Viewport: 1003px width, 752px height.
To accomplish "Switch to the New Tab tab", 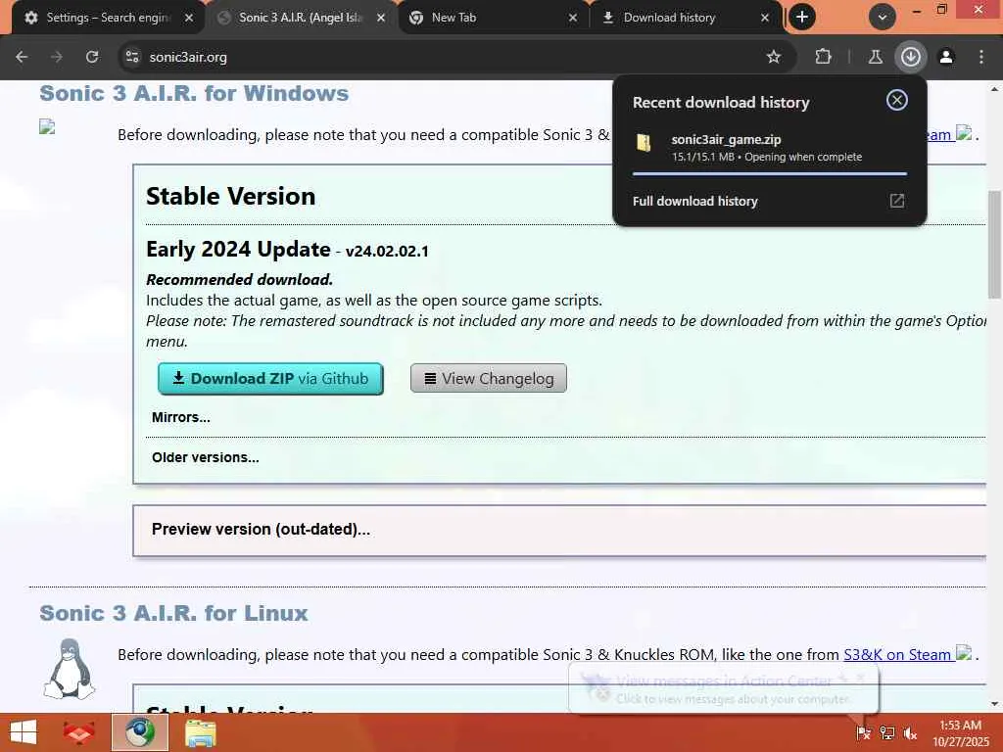I will (x=493, y=18).
